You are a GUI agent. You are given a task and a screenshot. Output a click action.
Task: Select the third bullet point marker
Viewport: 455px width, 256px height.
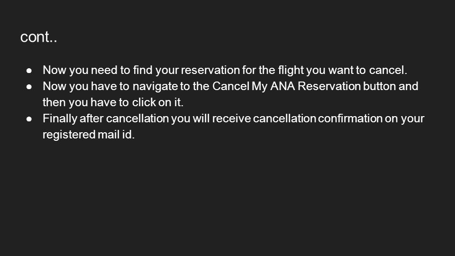point(29,119)
